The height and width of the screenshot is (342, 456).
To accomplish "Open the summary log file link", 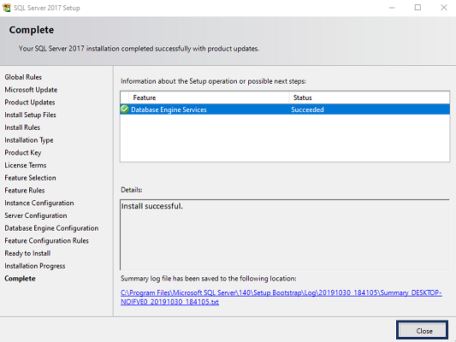I will coord(281,297).
